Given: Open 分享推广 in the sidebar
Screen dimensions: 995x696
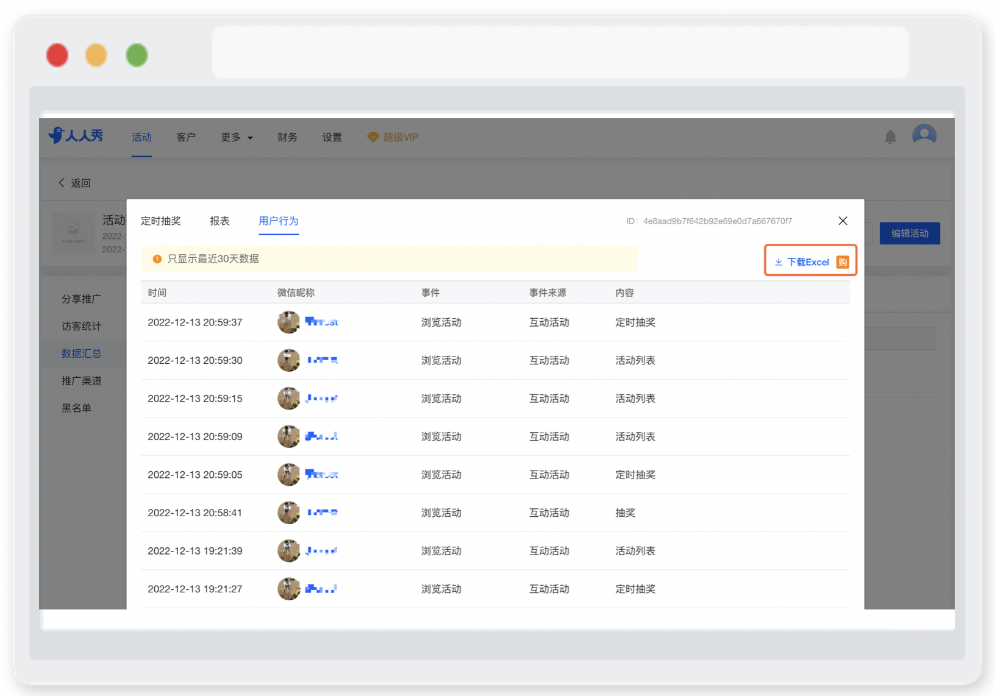Looking at the screenshot, I should tap(82, 299).
